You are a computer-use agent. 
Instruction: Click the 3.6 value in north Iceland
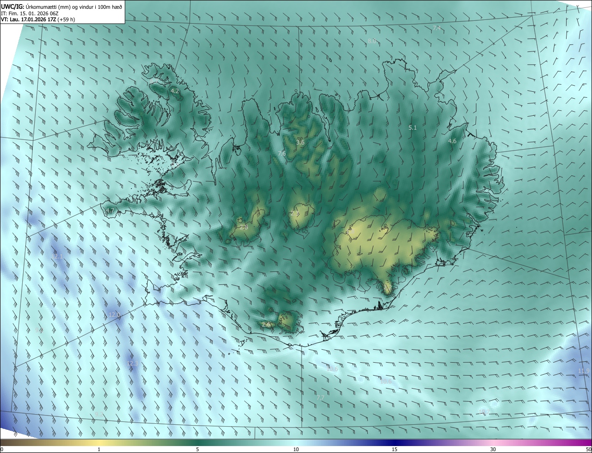click(301, 142)
